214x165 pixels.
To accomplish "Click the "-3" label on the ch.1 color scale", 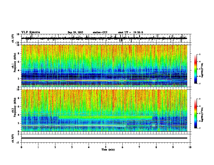I will [199, 54].
